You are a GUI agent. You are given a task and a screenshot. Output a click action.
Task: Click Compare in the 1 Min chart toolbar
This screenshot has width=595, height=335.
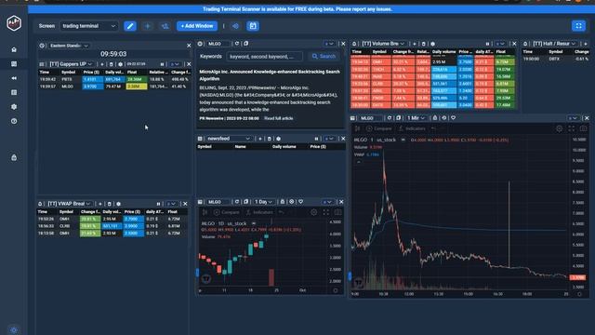coord(378,128)
